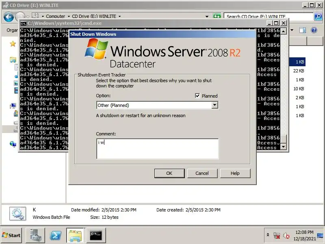Open the Network icon in navigation pane
325x244 pixels.
point(13,144)
